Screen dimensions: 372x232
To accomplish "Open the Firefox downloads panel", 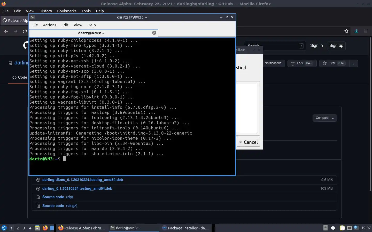I will pyautogui.click(x=356, y=31).
